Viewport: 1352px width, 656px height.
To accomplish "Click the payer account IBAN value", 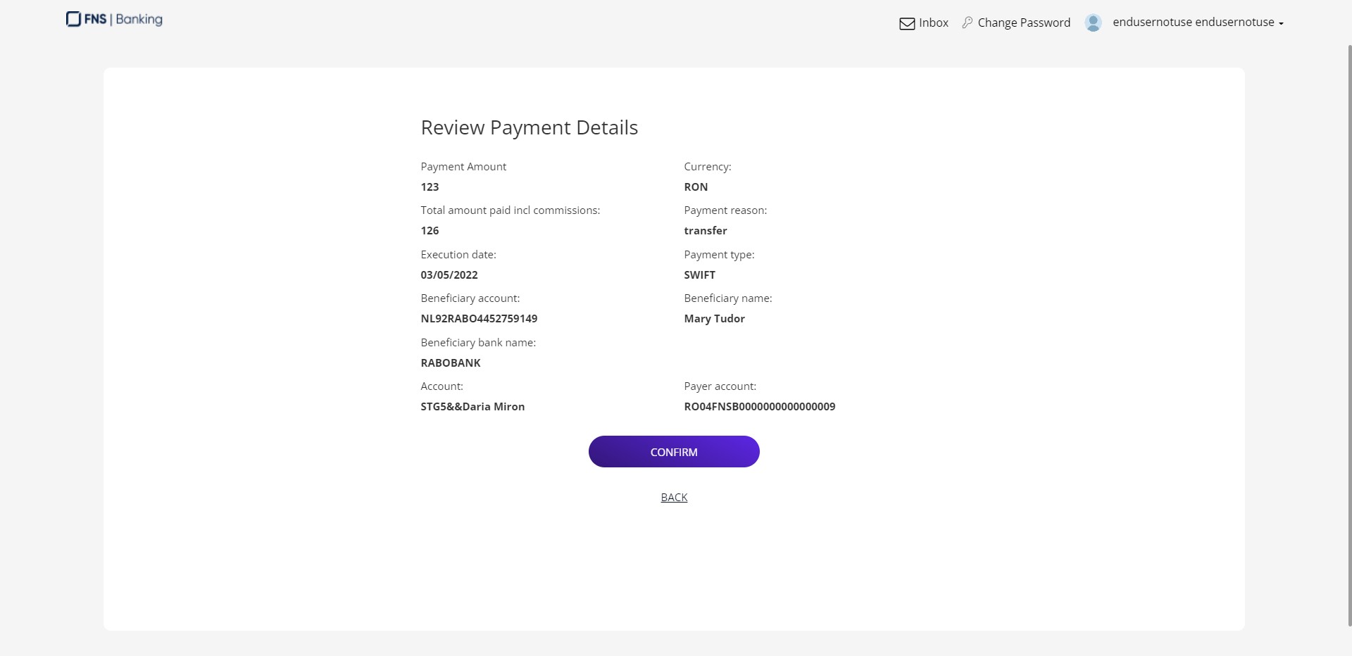I will (x=759, y=407).
